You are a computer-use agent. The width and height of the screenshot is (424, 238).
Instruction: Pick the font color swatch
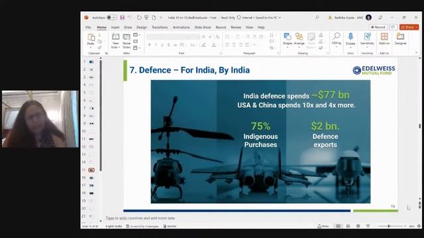coord(213,45)
